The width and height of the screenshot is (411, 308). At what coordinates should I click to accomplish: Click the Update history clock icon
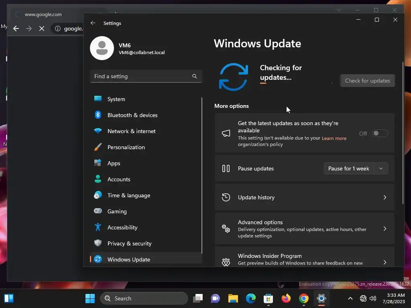point(226,197)
